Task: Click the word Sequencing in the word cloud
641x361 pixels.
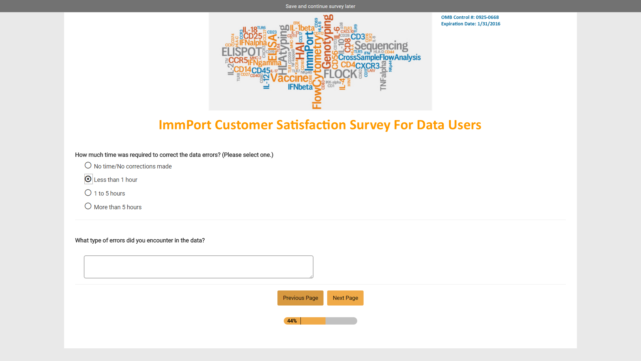Action: (381, 45)
